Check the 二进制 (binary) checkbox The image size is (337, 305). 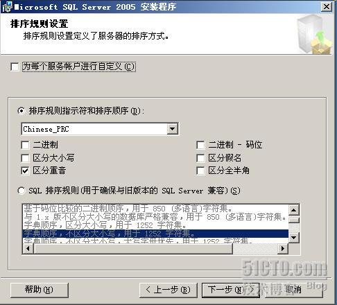25,145
